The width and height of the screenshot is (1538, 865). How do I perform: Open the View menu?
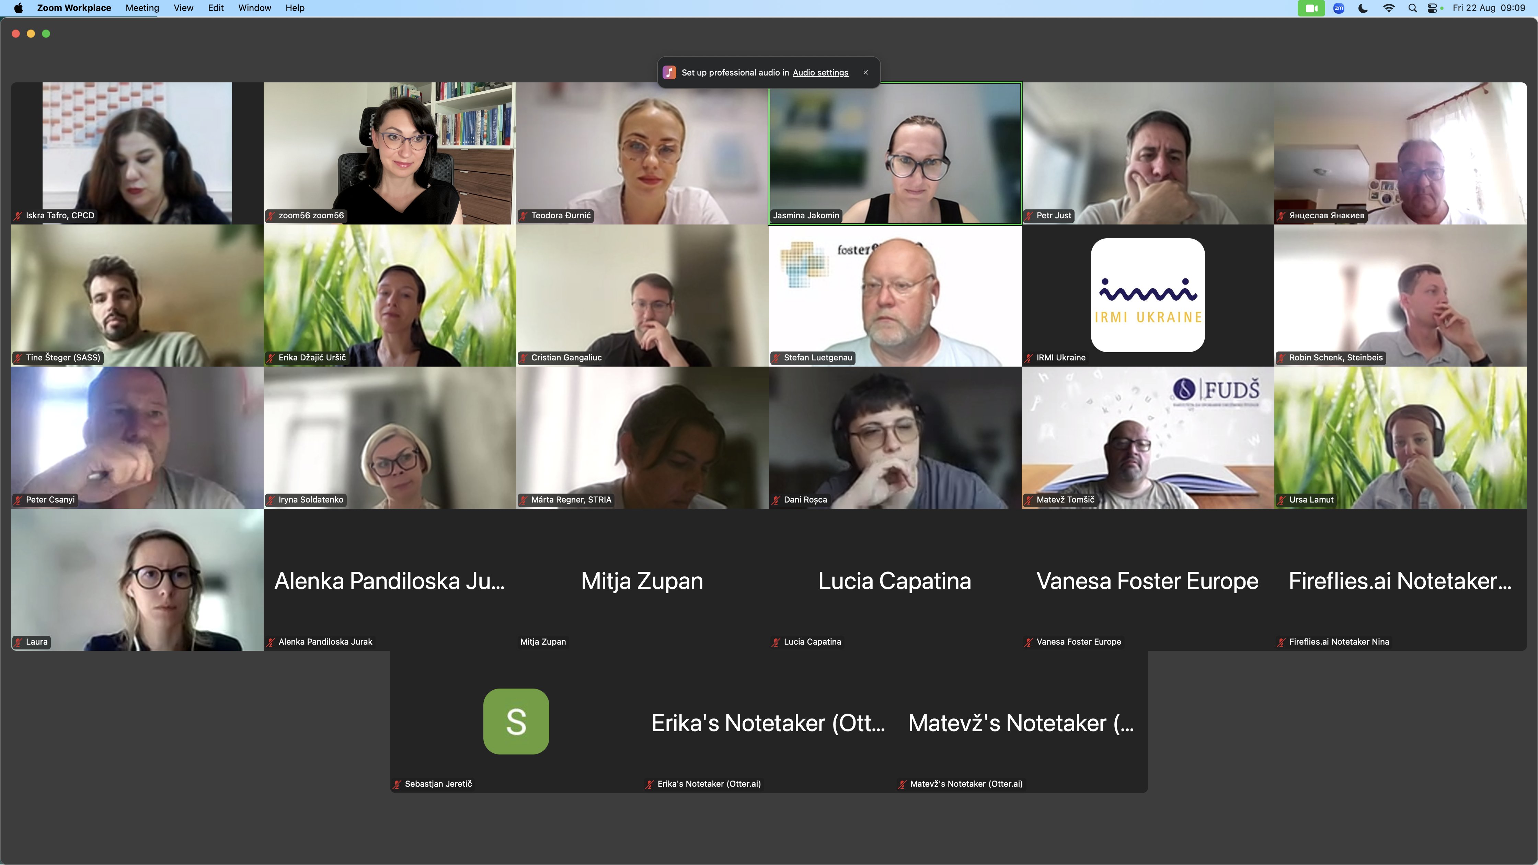183,8
